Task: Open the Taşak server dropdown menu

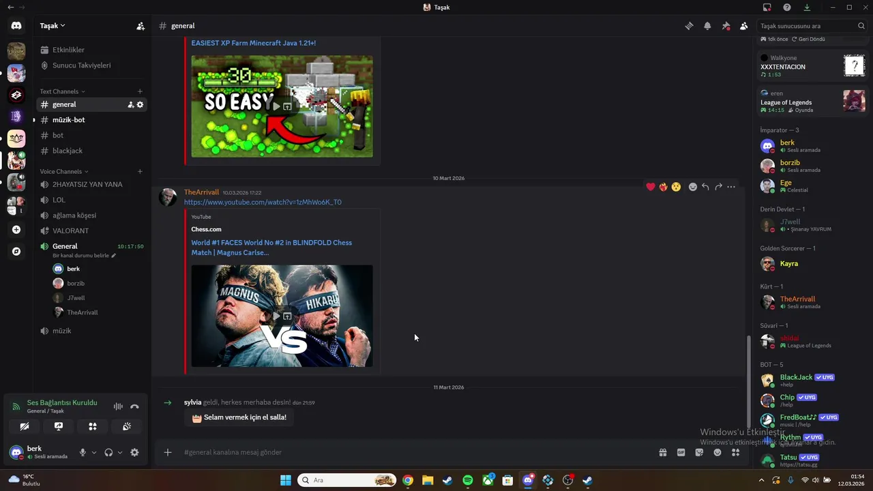Action: pyautogui.click(x=53, y=26)
